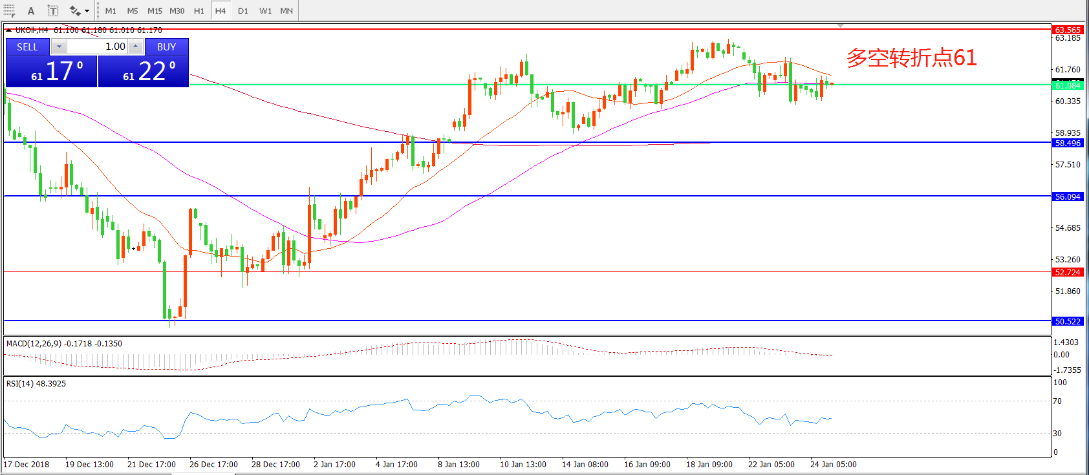Switch to the M15 timeframe
Screen dimensions: 1089x475
point(155,10)
